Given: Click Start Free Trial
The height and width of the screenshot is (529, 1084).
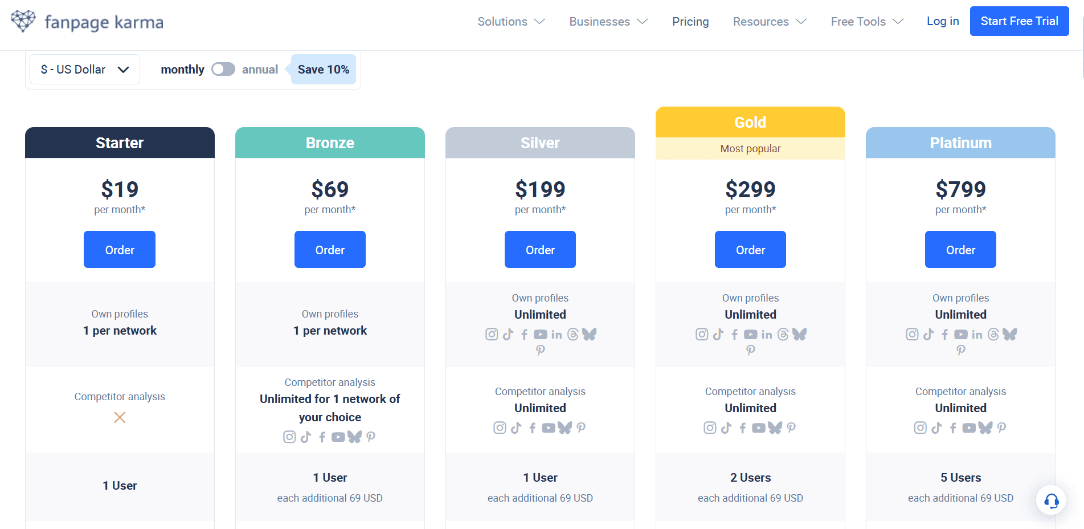Looking at the screenshot, I should (x=1019, y=21).
